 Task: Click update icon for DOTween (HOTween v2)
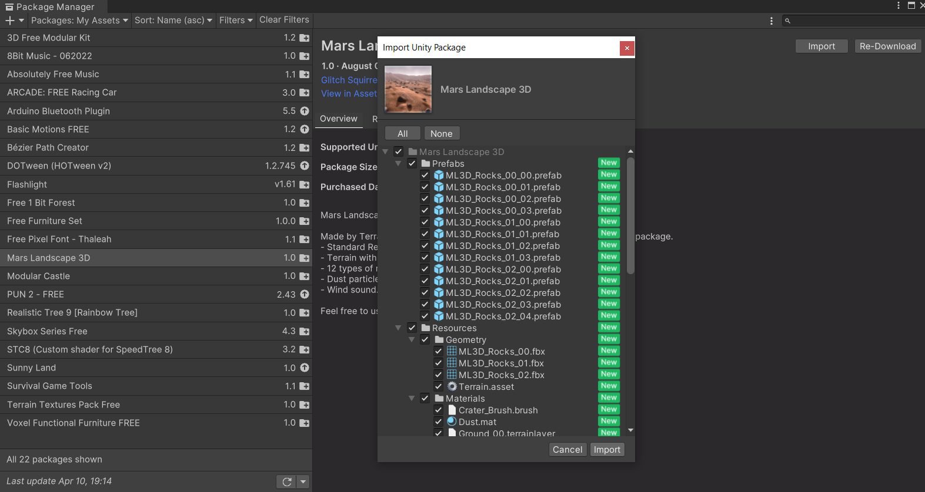305,166
